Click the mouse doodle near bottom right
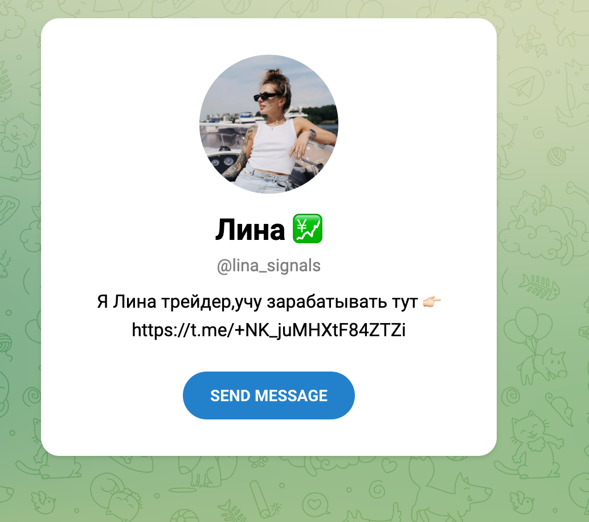Image resolution: width=589 pixels, height=522 pixels. [560, 409]
